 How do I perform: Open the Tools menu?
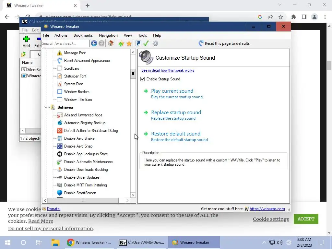click(x=142, y=35)
